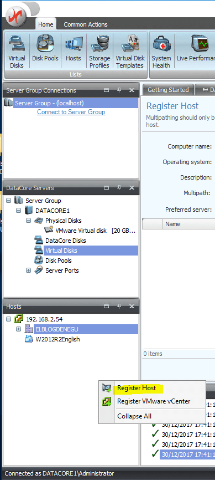Open window options for Hosts panel
Image resolution: width=215 pixels, height=480 pixels.
coord(106,306)
